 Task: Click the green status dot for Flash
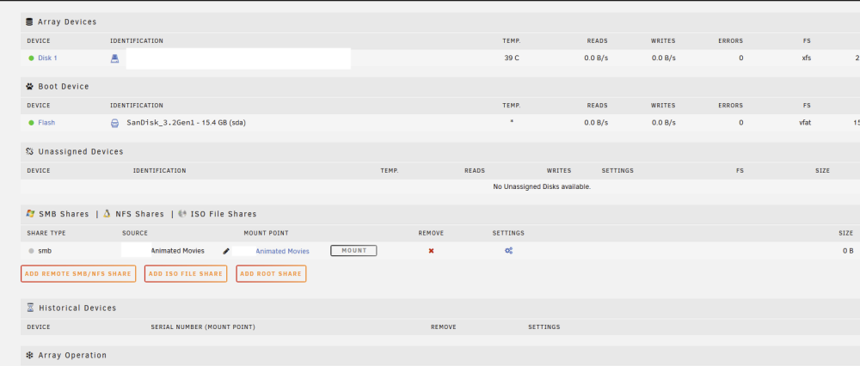point(31,123)
